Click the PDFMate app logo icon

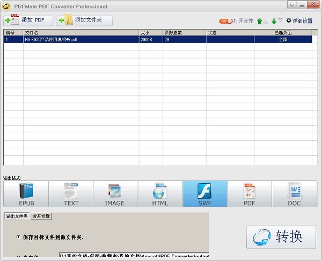tap(6, 6)
